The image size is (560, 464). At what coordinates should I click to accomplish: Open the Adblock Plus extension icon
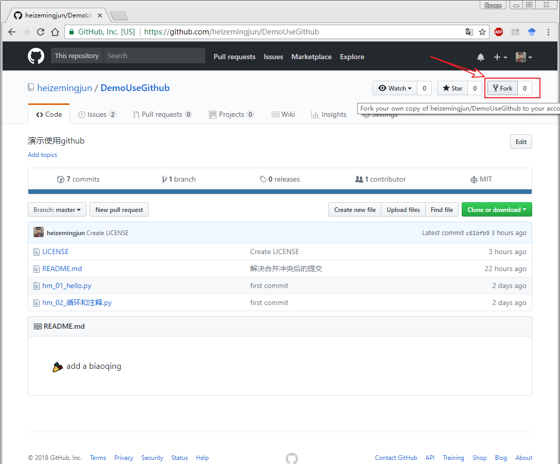tap(499, 32)
